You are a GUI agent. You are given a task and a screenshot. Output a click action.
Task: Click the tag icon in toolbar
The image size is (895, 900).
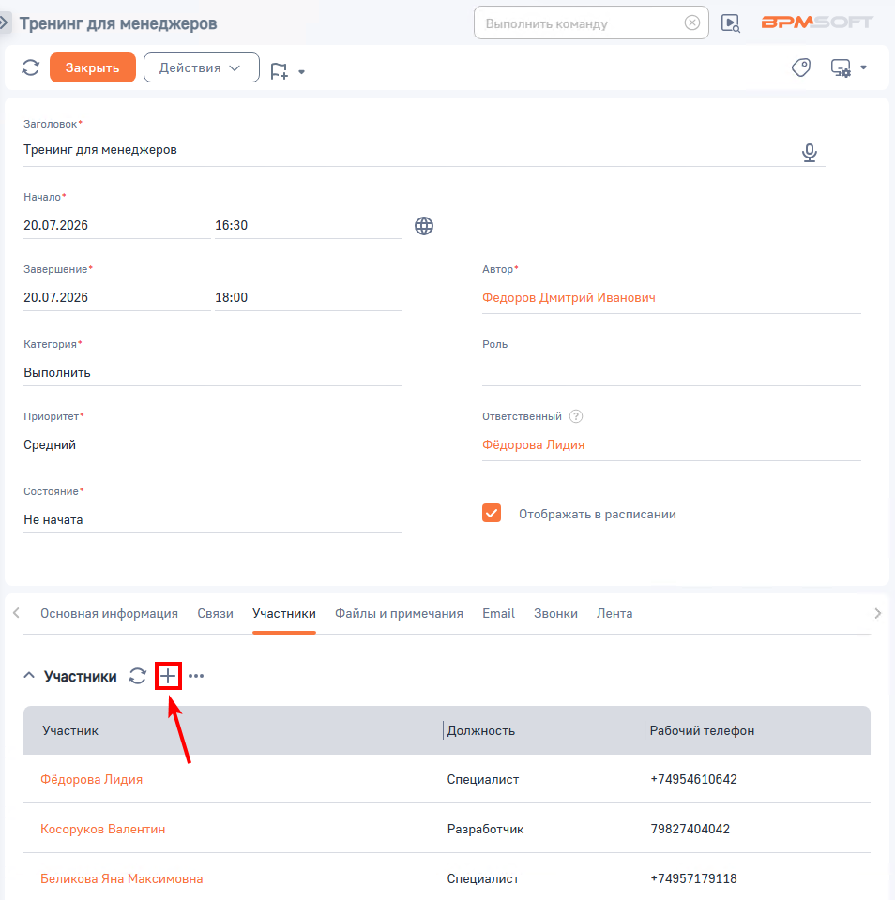coord(801,67)
